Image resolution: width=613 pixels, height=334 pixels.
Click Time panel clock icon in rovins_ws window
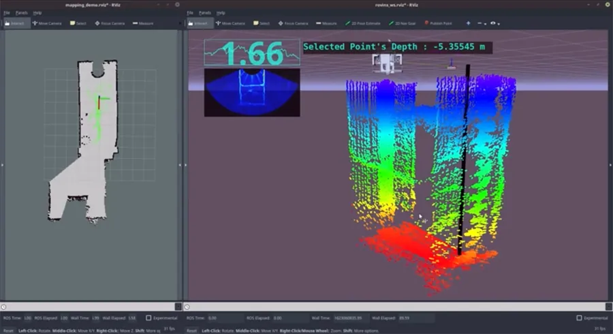pyautogui.click(x=187, y=307)
